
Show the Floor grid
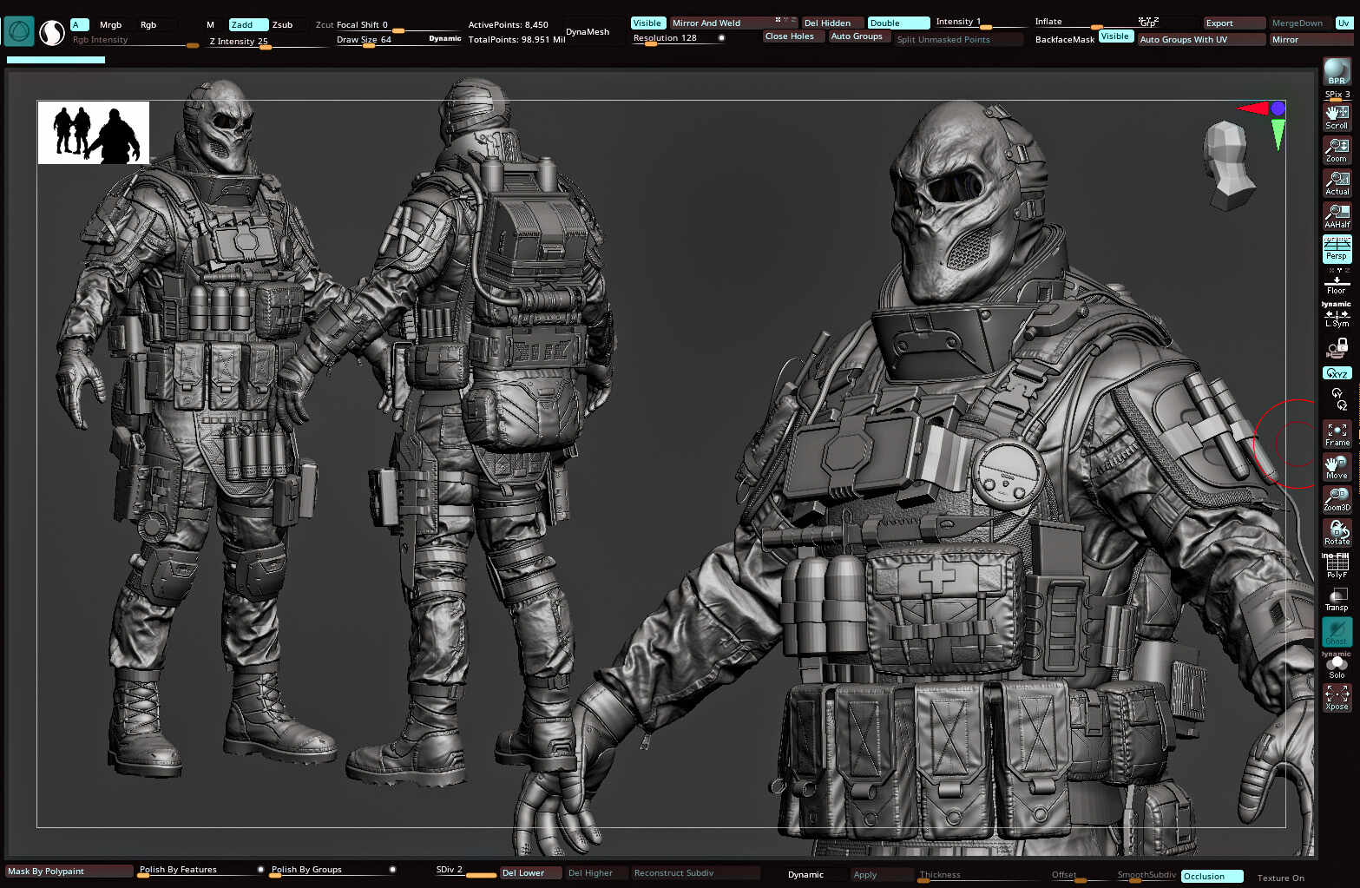[1337, 280]
